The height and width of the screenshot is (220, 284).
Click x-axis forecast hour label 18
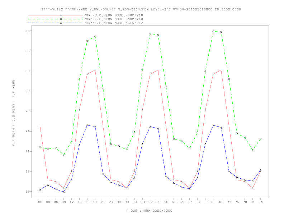[87, 202]
